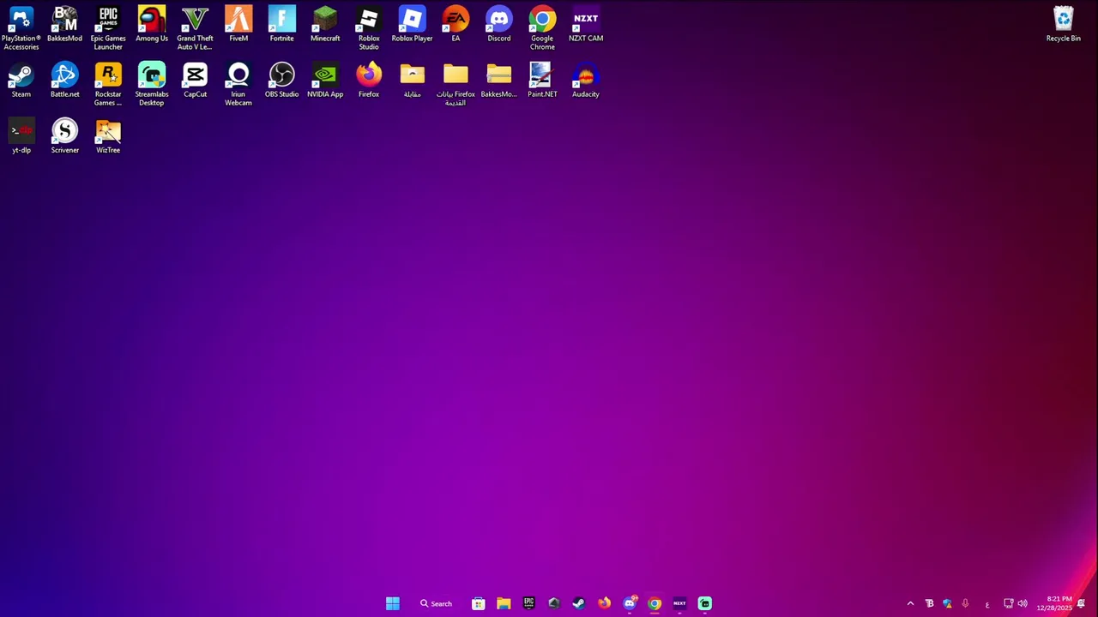Select the Fortnite desktop shortcut

coord(281,24)
